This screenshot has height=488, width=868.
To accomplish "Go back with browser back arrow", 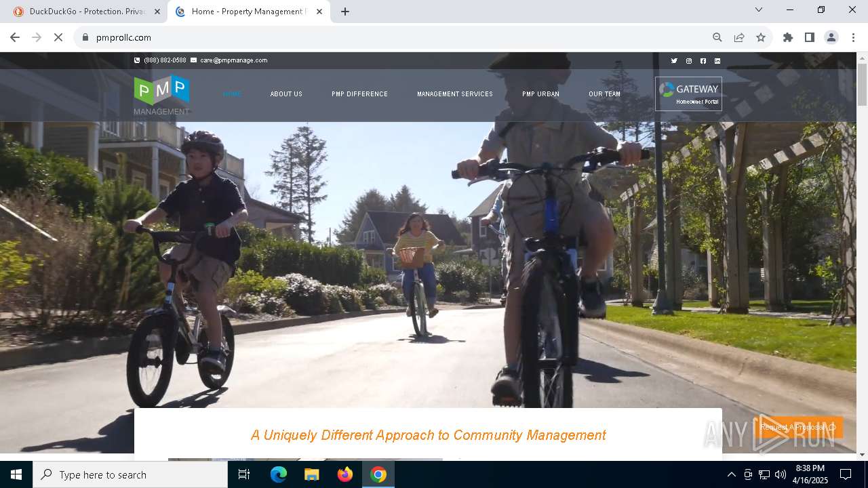I will click(x=15, y=37).
